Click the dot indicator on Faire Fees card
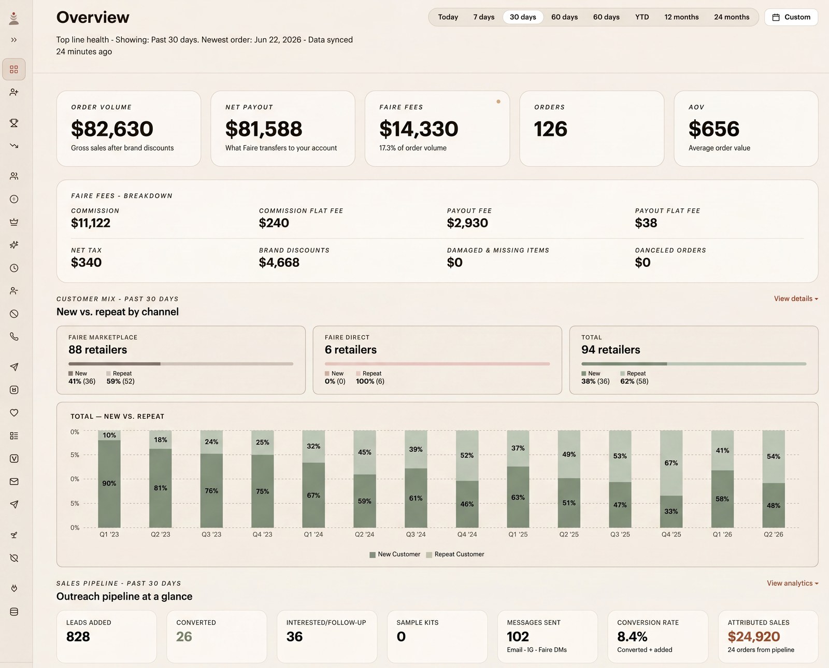Viewport: 829px width, 668px height. 498,102
